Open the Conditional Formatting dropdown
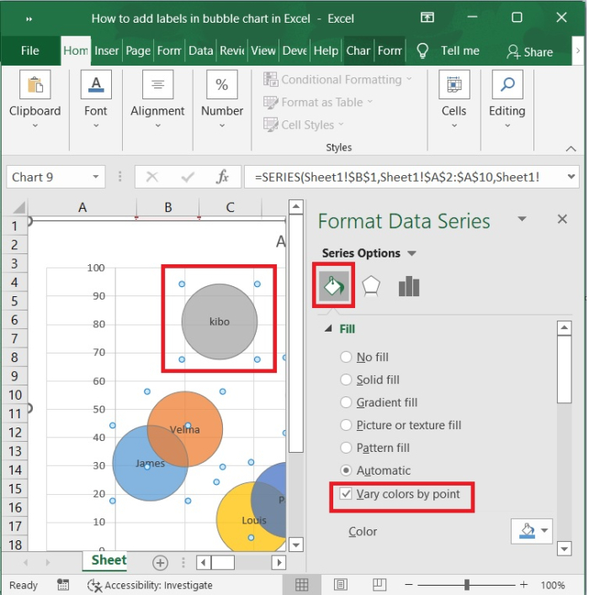589x595 pixels. [x=337, y=79]
